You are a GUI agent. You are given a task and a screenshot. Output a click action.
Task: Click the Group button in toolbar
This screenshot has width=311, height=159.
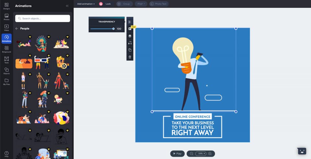(x=124, y=4)
